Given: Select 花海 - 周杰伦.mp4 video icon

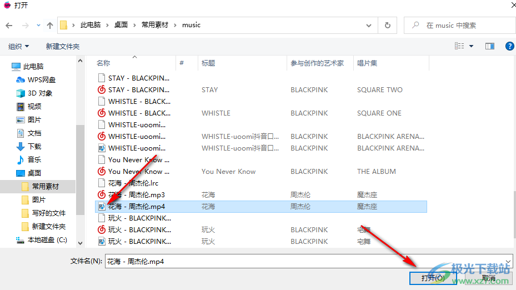Looking at the screenshot, I should point(102,207).
